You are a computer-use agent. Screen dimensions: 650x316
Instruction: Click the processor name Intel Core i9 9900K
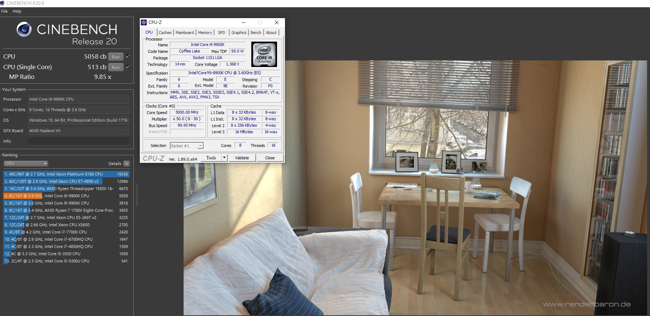click(207, 45)
